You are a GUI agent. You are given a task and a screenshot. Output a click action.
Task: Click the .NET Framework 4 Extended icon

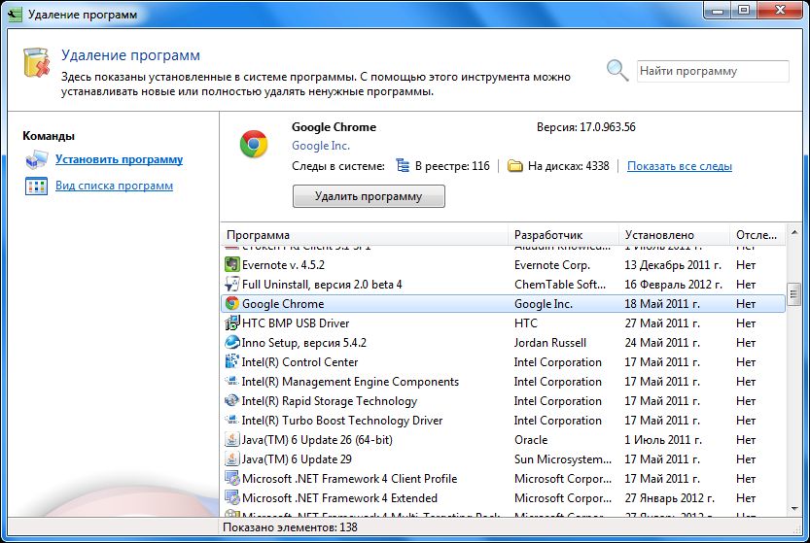(232, 498)
